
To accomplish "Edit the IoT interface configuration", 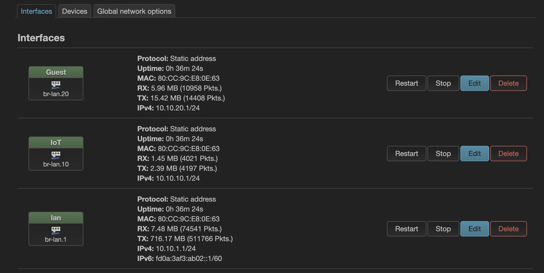I will tap(474, 154).
